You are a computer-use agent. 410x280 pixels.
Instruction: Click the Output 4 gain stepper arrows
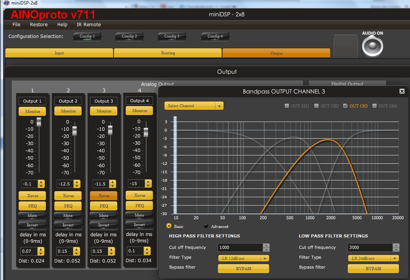(x=148, y=184)
